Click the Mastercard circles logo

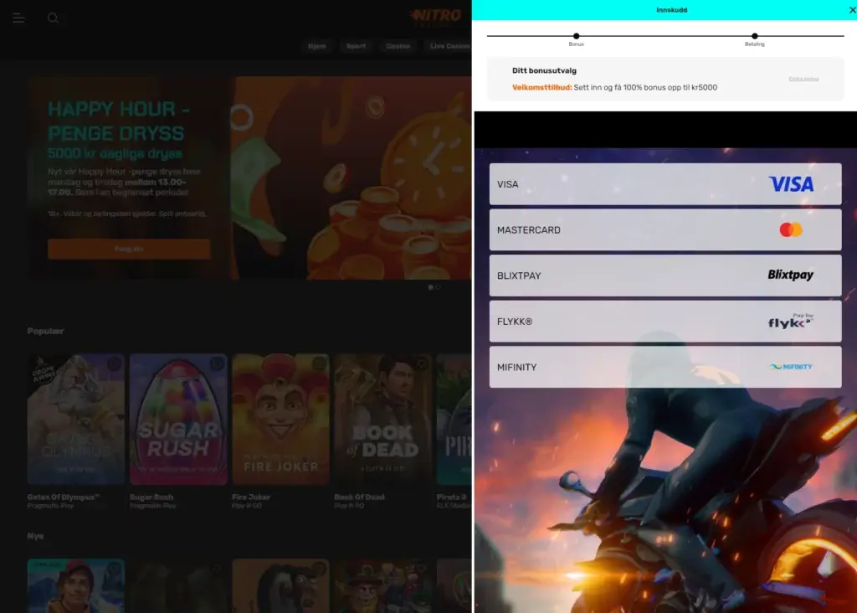[x=791, y=229]
